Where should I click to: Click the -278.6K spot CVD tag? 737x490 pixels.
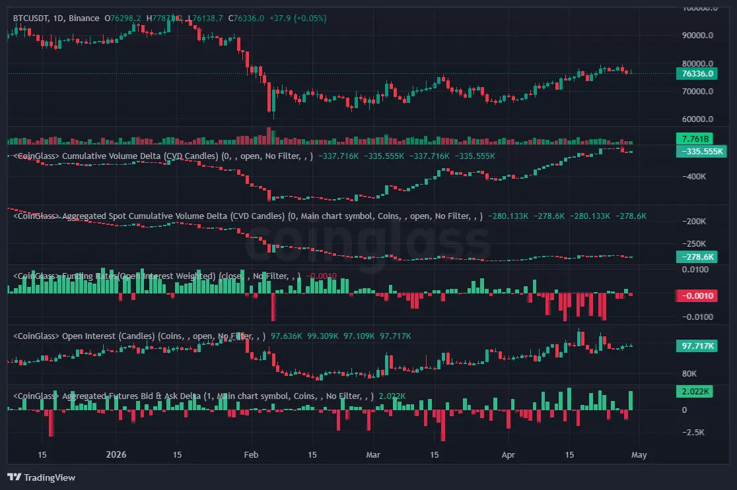[x=697, y=257]
